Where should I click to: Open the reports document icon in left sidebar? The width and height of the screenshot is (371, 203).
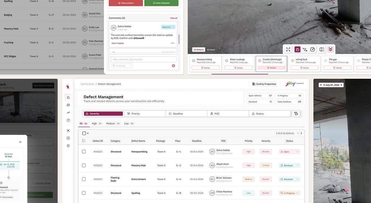point(68,138)
